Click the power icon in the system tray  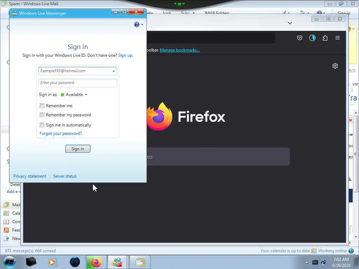tap(324, 262)
